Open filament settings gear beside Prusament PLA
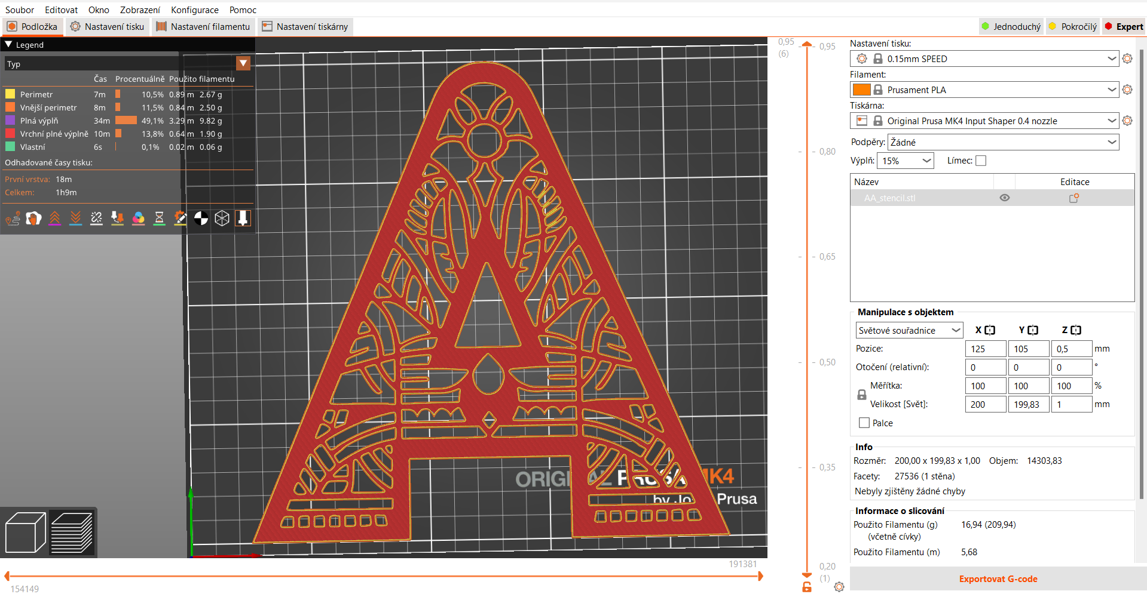 1127,90
